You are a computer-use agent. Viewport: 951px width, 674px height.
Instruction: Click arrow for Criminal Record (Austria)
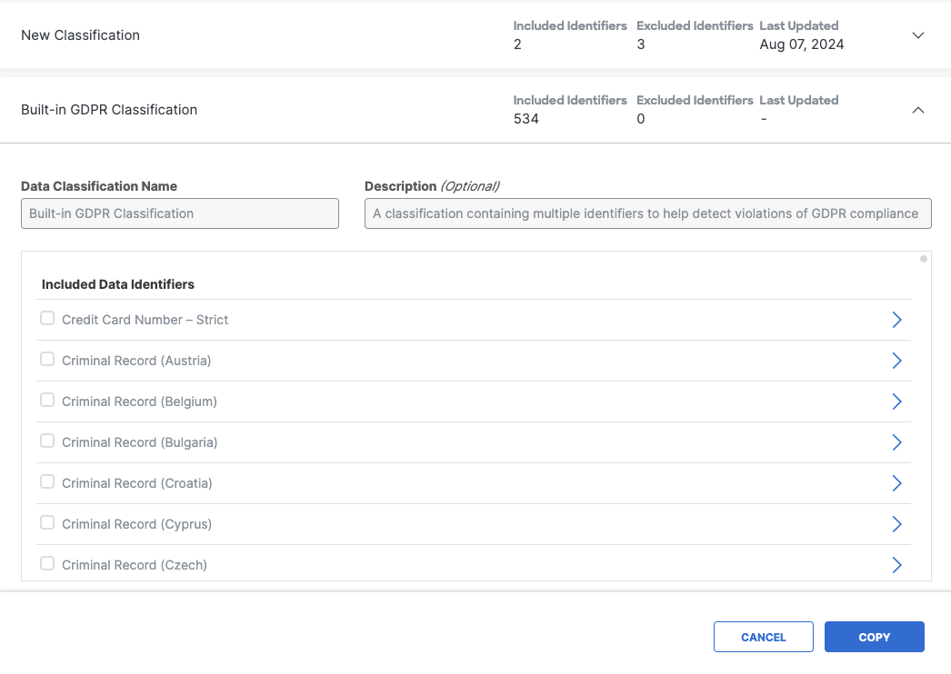click(896, 361)
